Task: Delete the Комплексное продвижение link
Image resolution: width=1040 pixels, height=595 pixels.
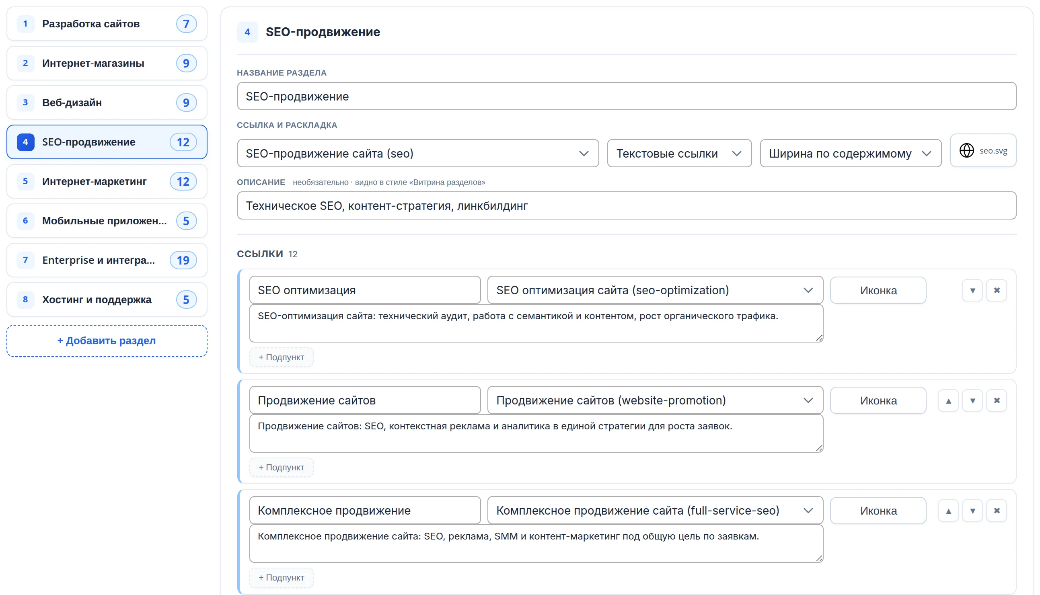Action: [997, 511]
